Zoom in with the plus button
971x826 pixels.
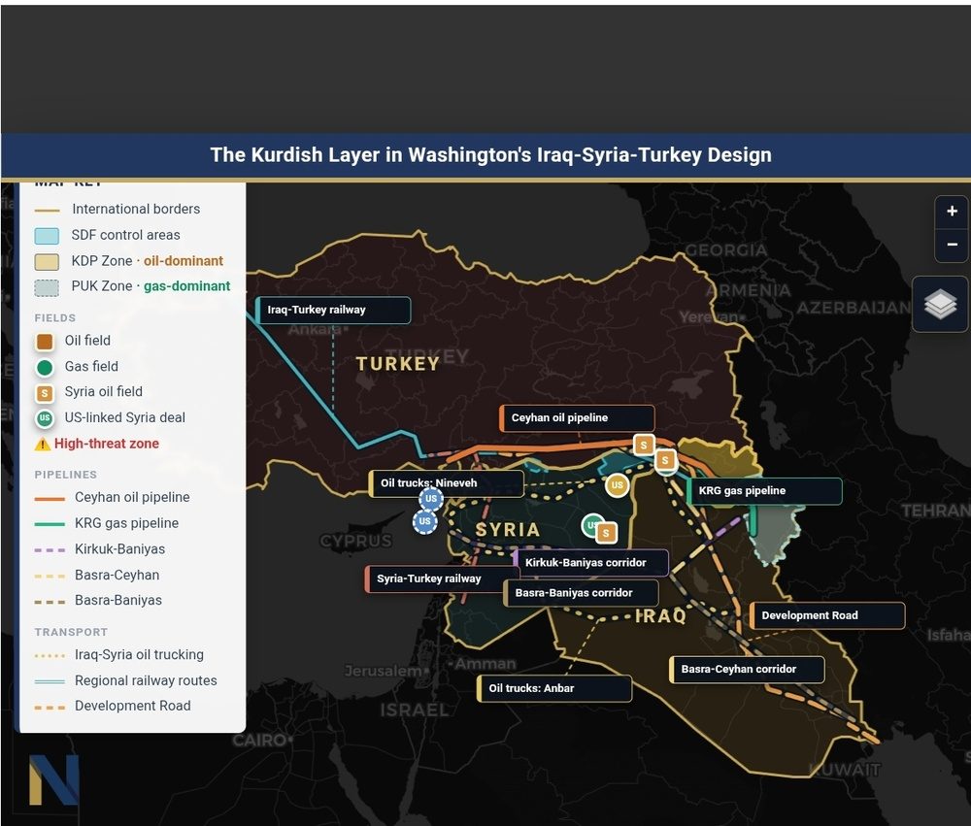[x=952, y=212]
